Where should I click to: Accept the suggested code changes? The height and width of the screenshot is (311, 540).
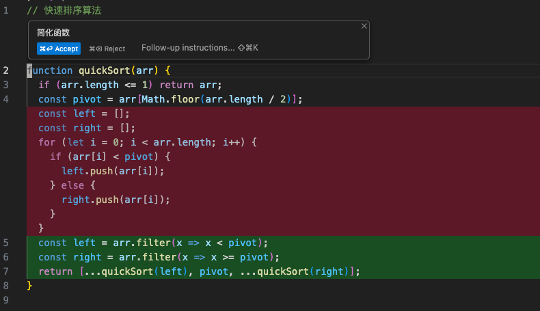[59, 49]
